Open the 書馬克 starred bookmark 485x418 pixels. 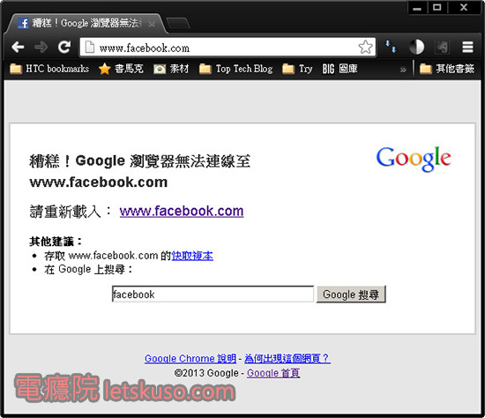pyautogui.click(x=121, y=69)
